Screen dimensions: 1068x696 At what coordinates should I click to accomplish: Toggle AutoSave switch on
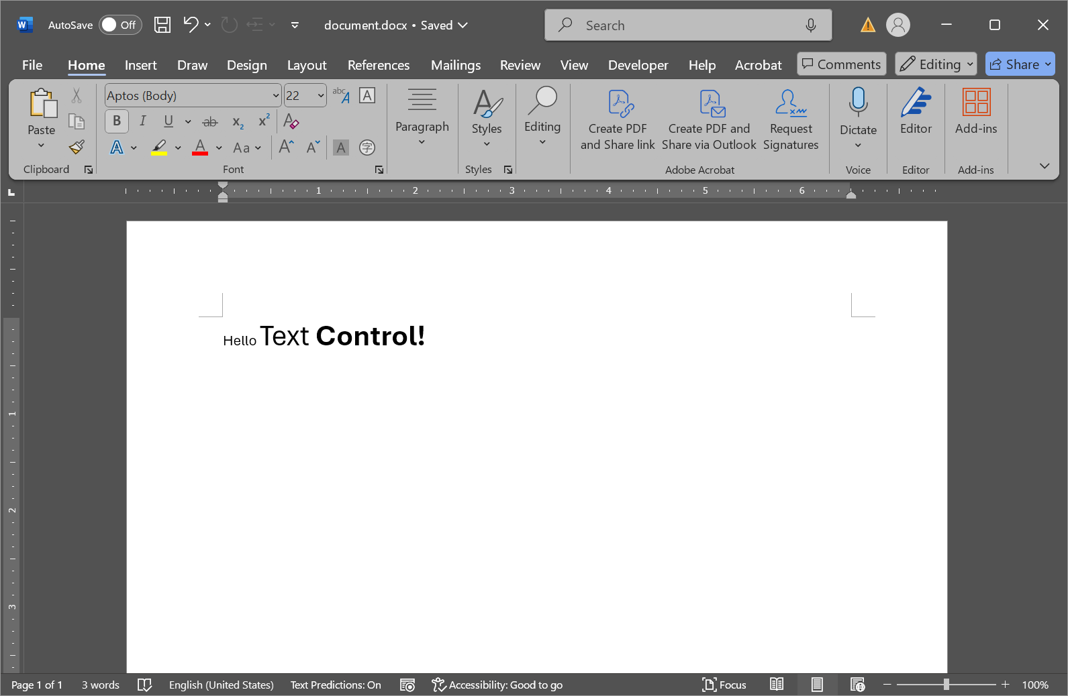[x=120, y=25]
